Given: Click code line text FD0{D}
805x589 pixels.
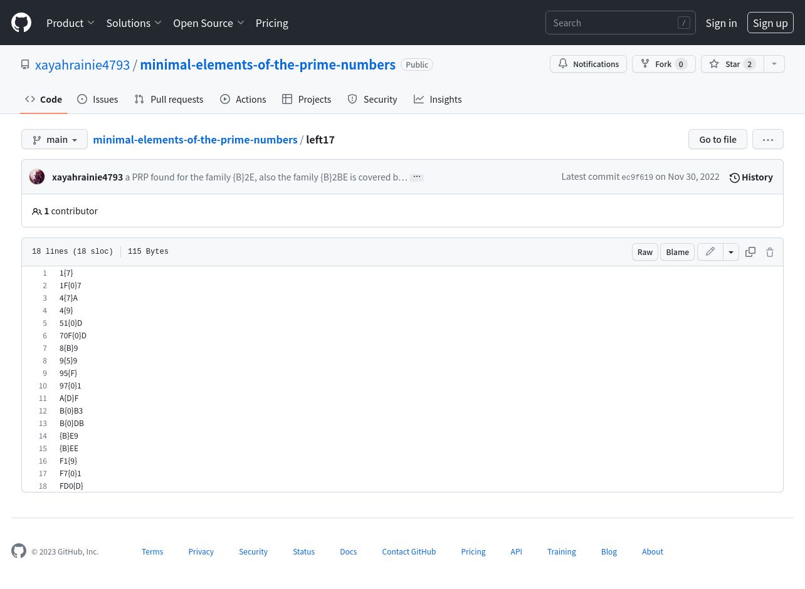Looking at the screenshot, I should (71, 486).
